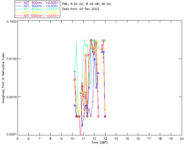Click the 'Time (GMT)' axis title

[x=99, y=143]
